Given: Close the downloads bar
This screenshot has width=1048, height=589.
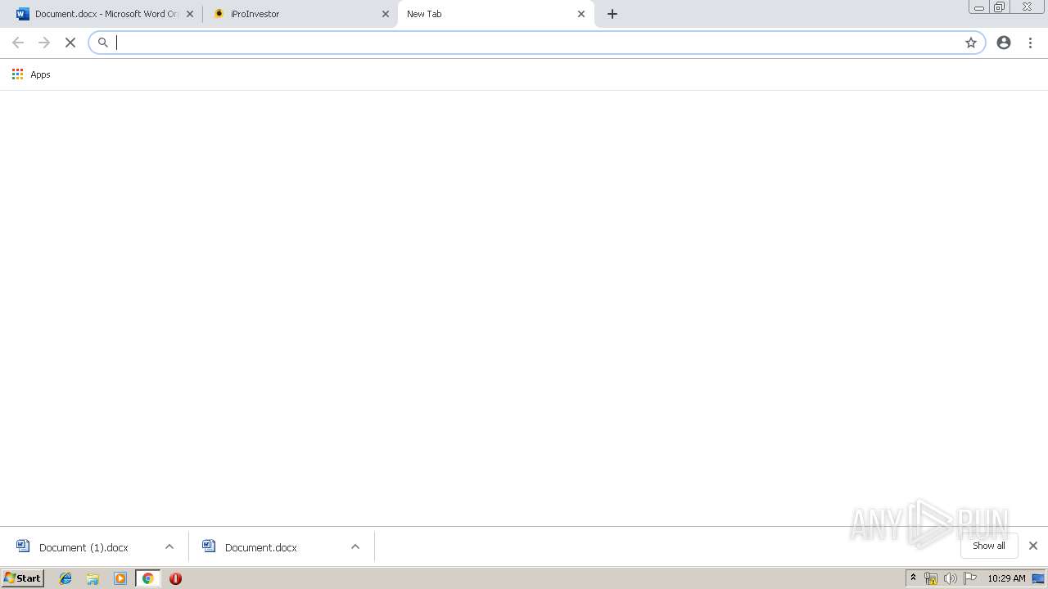Looking at the screenshot, I should tap(1033, 546).
